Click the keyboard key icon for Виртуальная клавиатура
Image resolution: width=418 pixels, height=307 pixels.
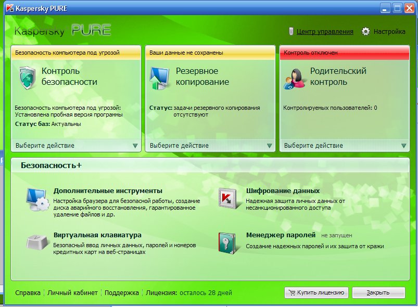click(x=37, y=241)
